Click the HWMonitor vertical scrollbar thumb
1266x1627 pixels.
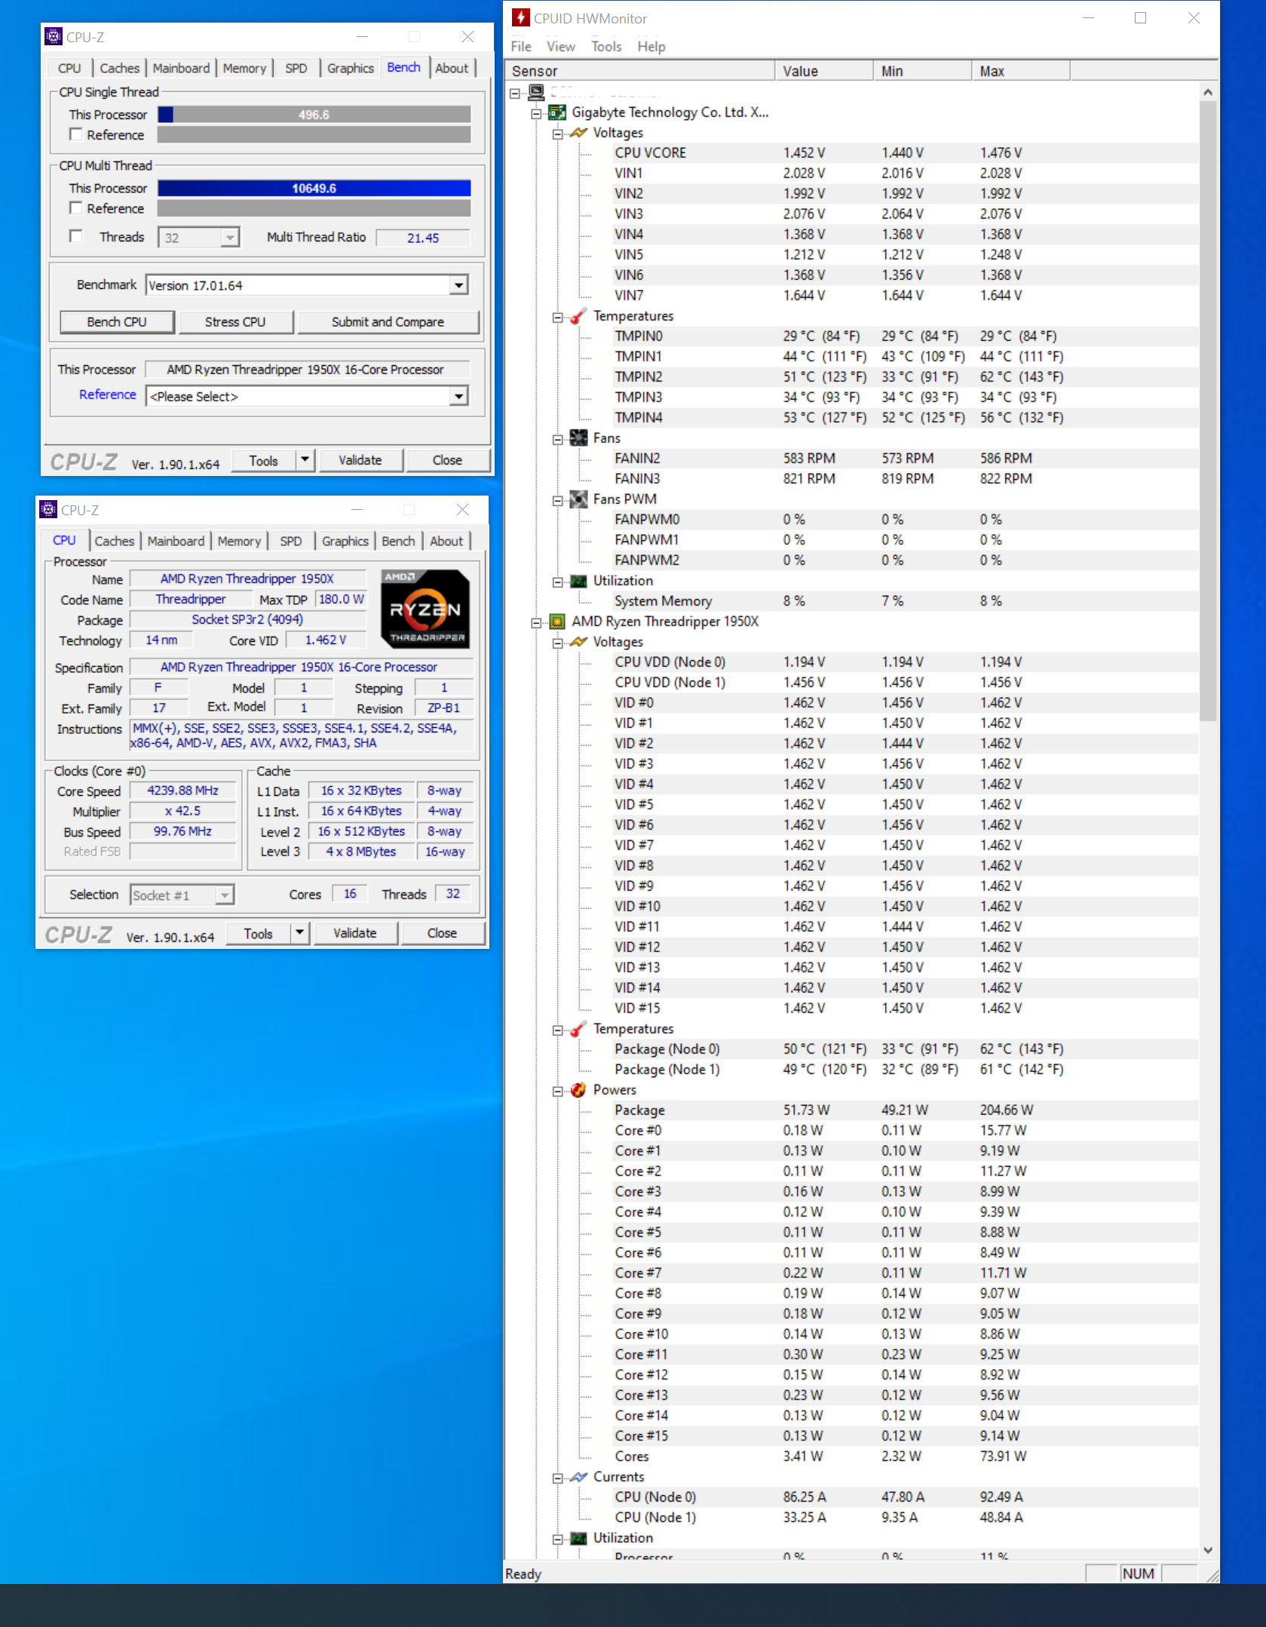point(1208,410)
